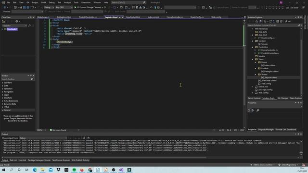Click Select Repository in status bar
Image resolution: width=308 pixels, height=173 pixels.
(289, 165)
